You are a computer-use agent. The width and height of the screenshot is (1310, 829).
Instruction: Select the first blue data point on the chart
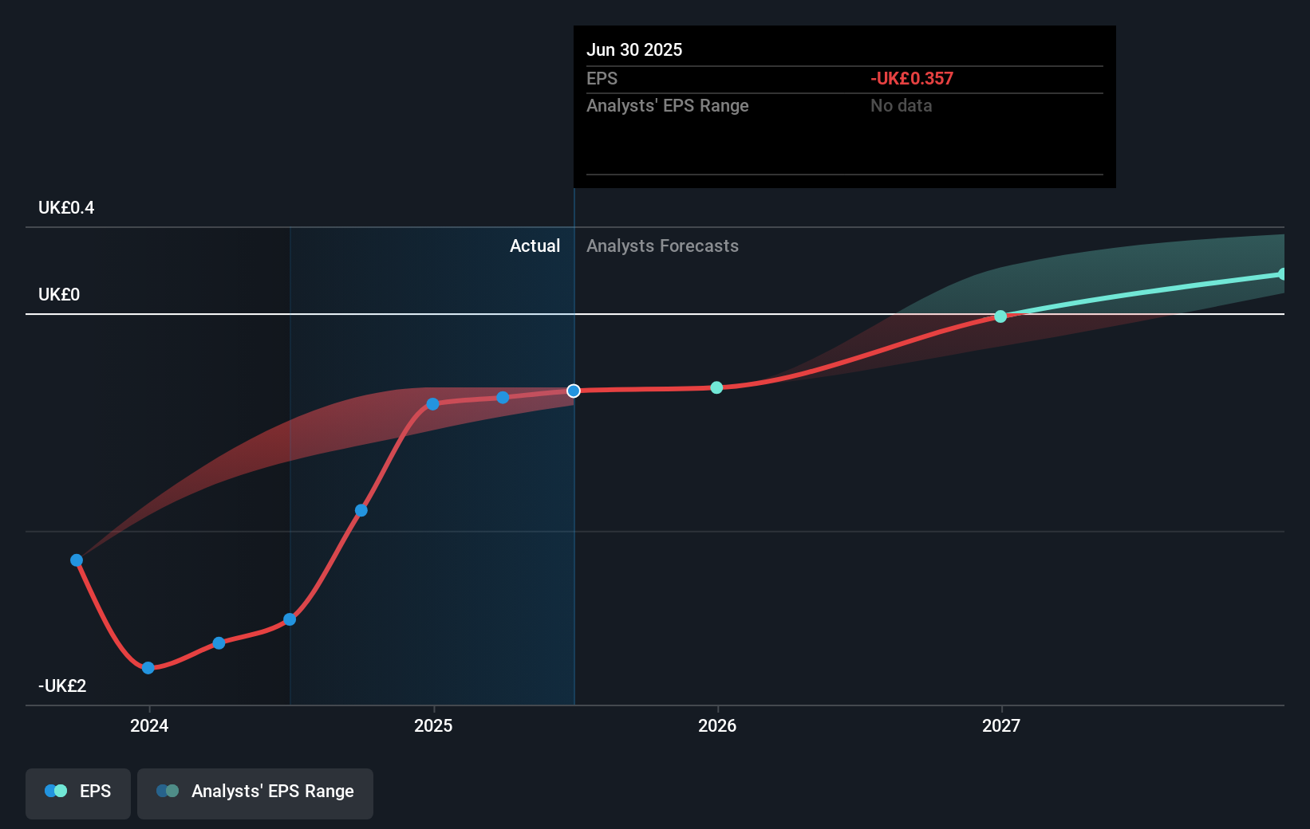tap(76, 560)
